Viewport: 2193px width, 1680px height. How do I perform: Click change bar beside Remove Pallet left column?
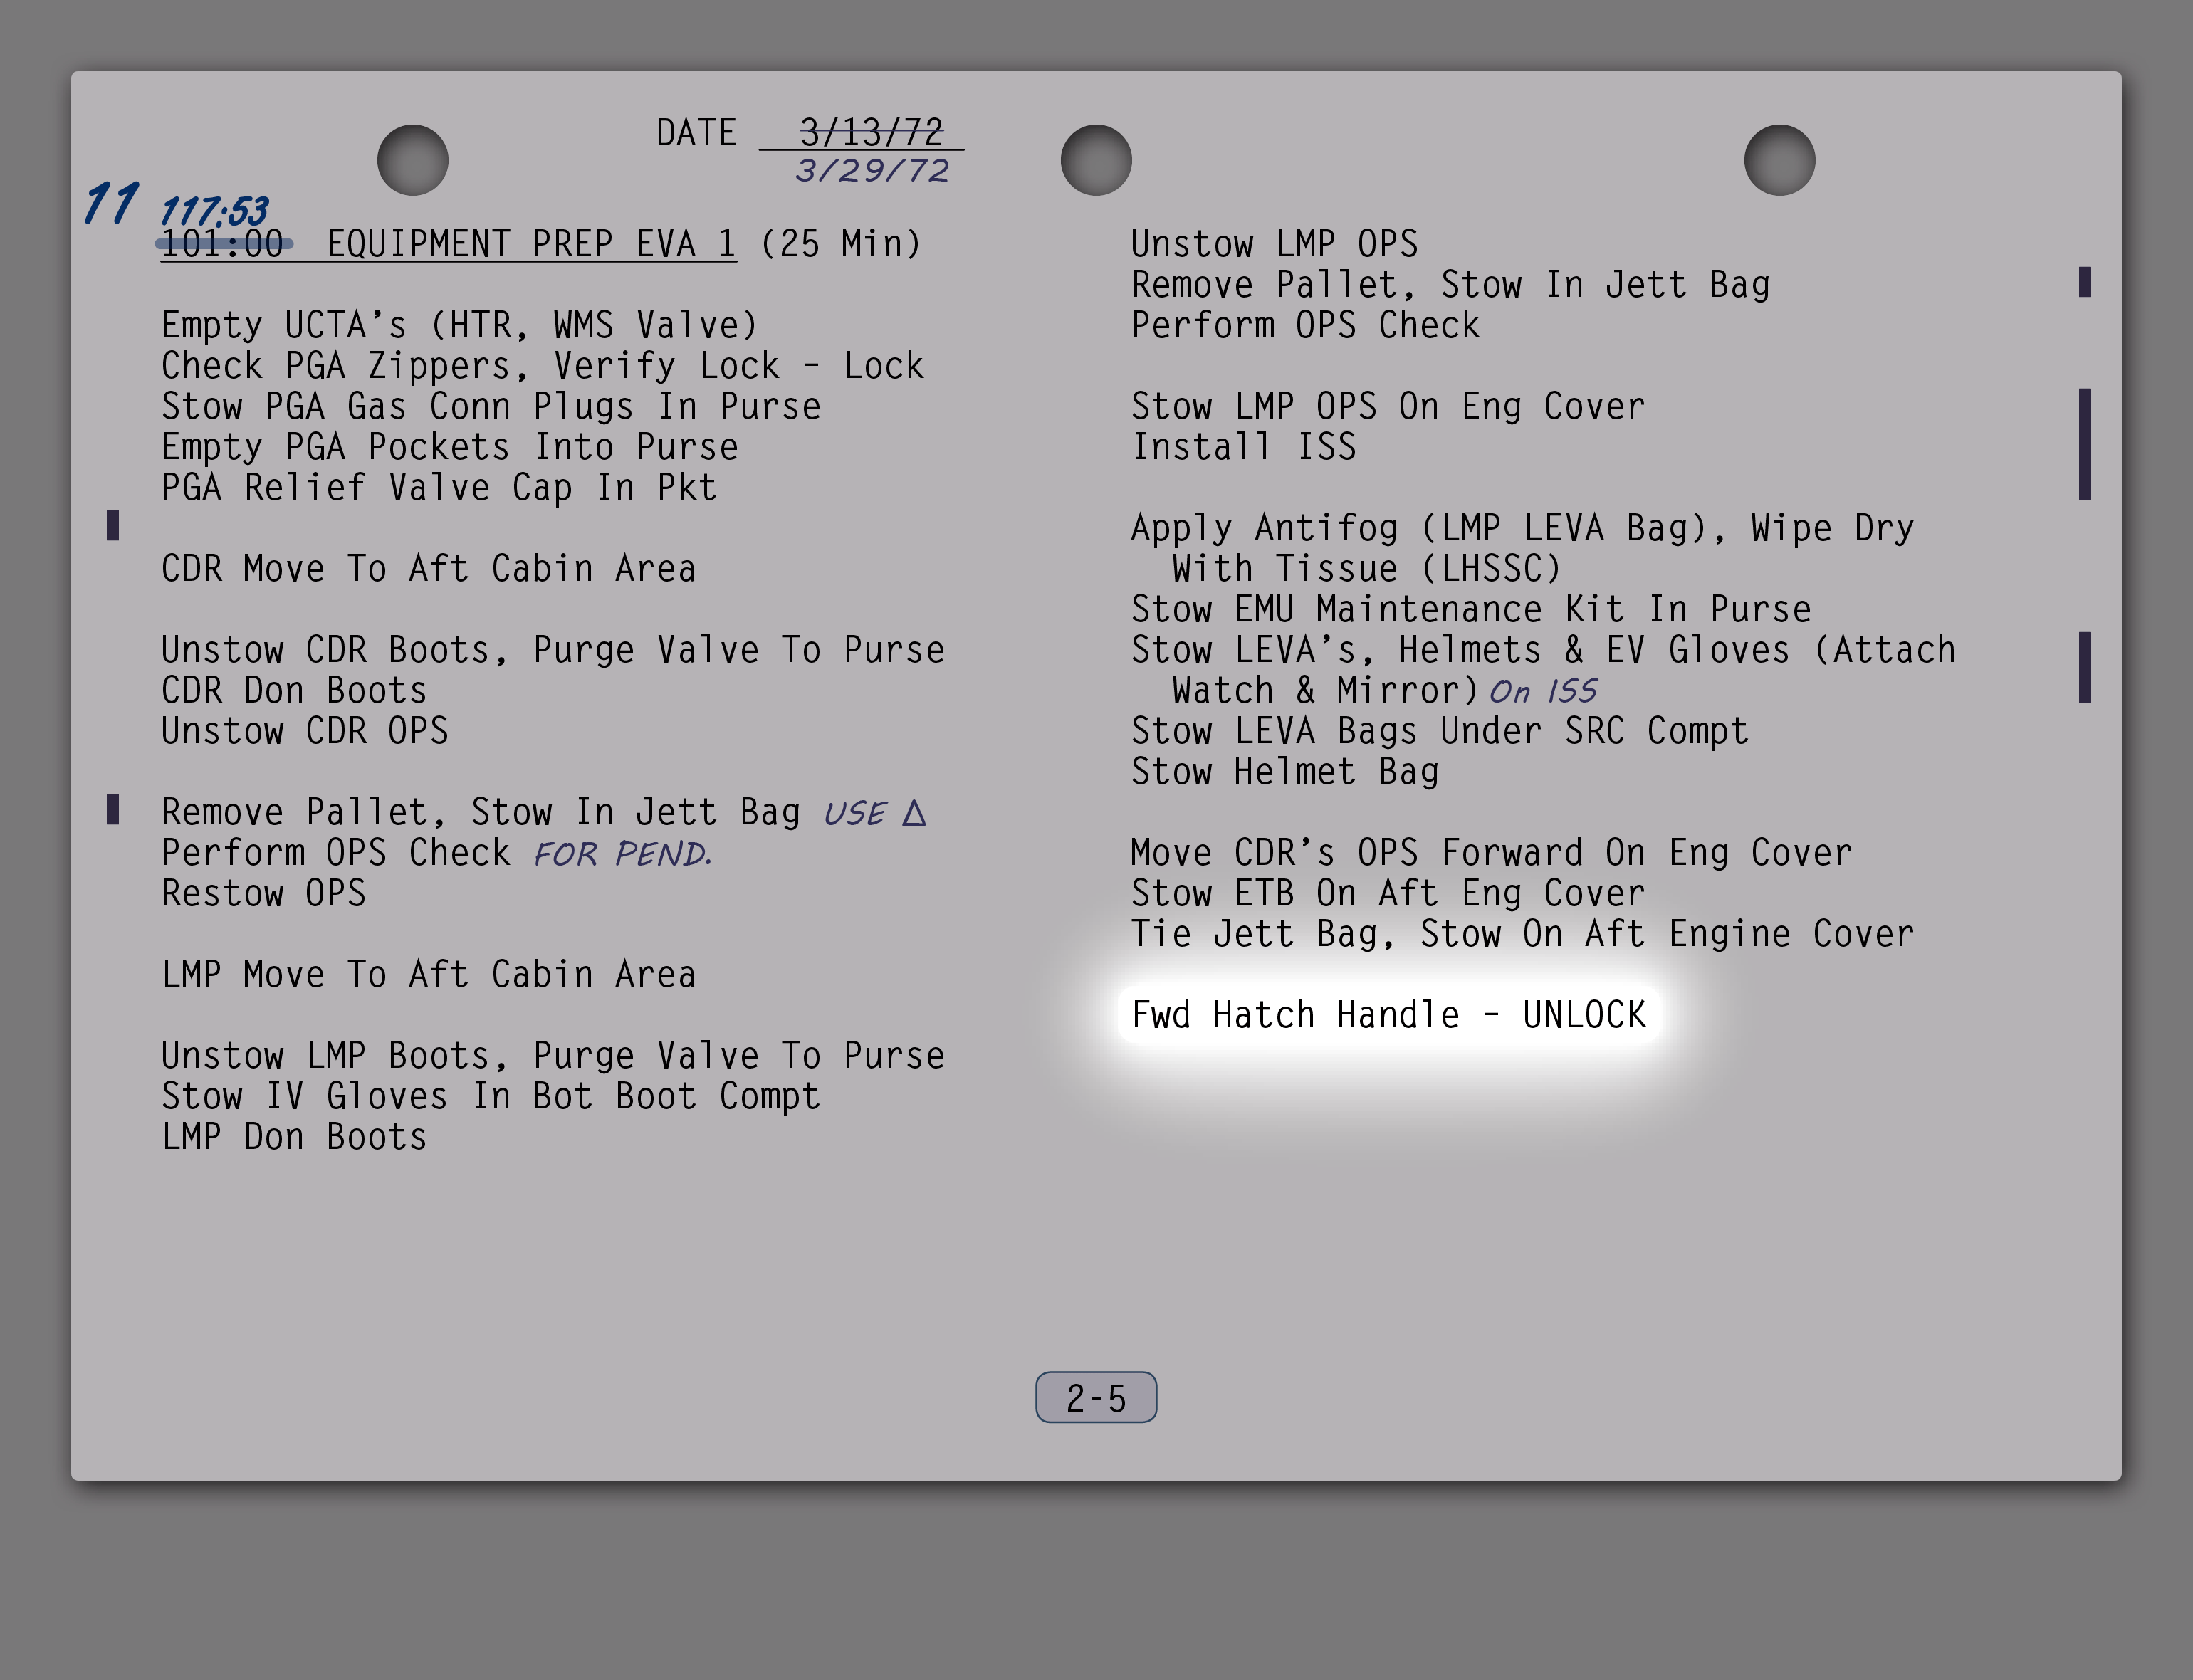click(113, 809)
